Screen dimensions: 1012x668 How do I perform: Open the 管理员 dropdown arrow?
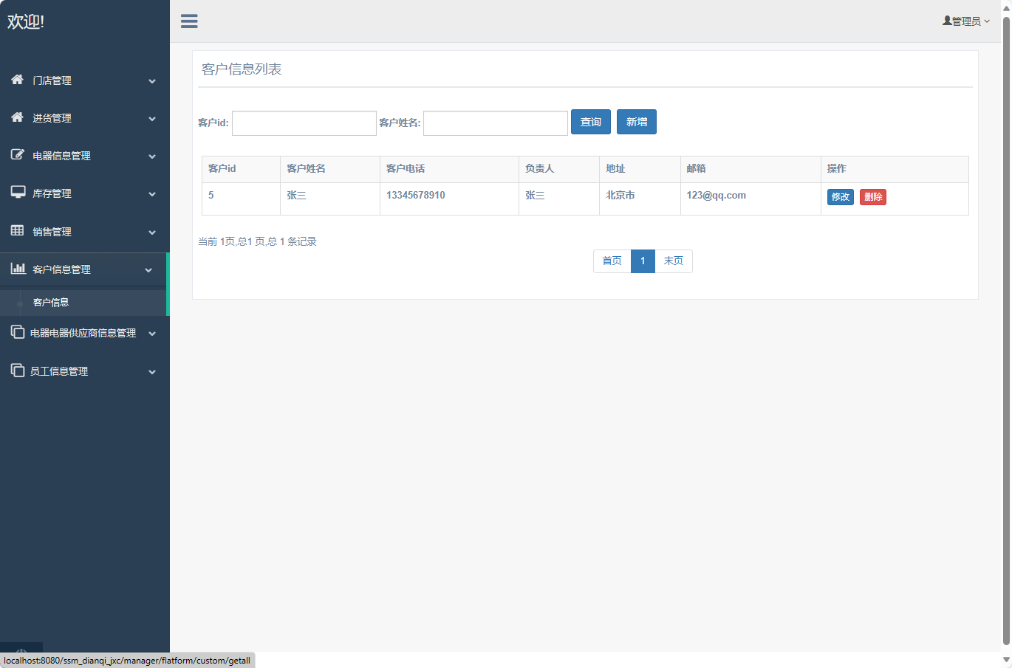click(987, 21)
